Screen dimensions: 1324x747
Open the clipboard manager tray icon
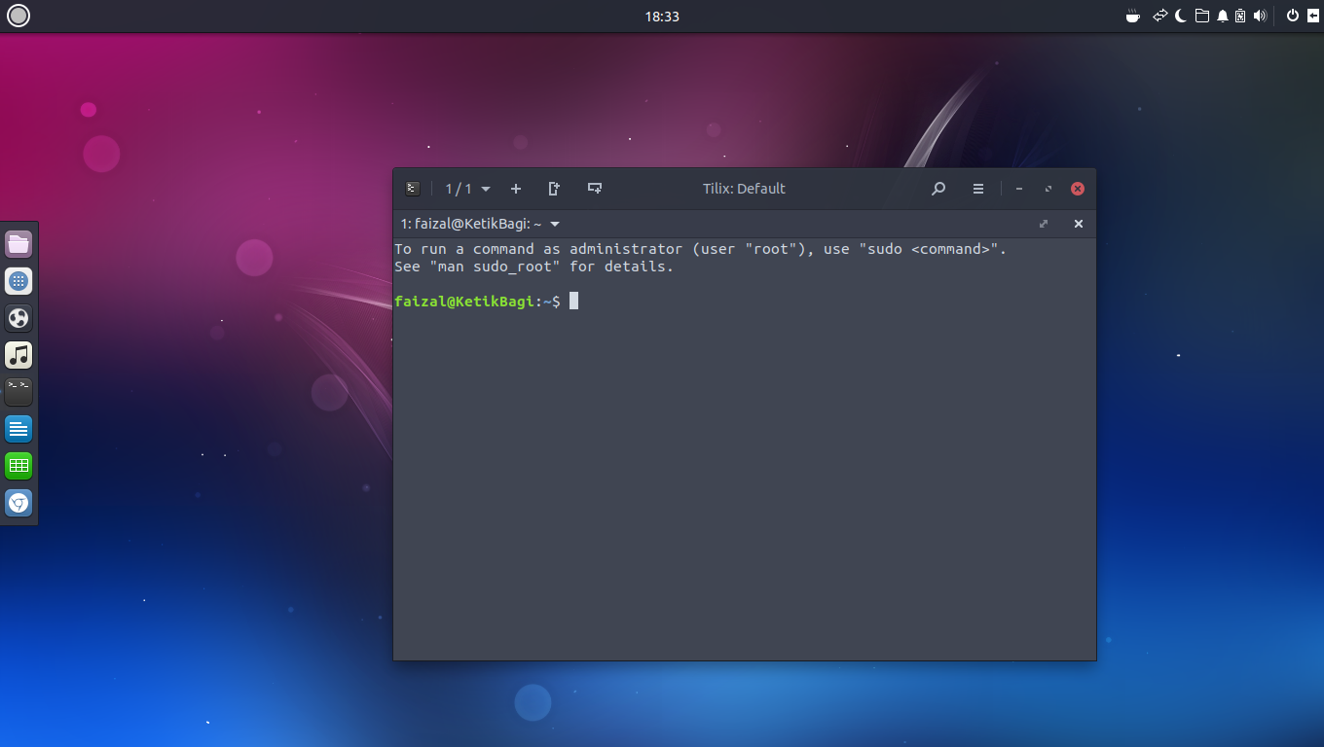[1241, 16]
